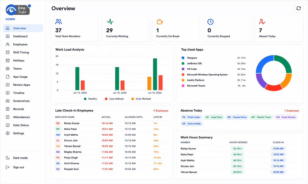Viewport: 308px width, 184px height.
Task: Click the Dark mode moon icon
Action: click(8, 158)
